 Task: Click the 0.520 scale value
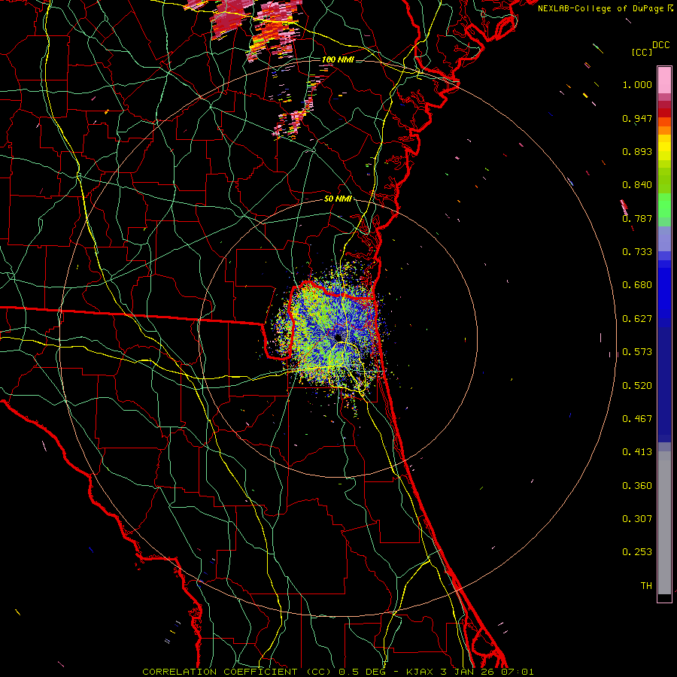637,386
